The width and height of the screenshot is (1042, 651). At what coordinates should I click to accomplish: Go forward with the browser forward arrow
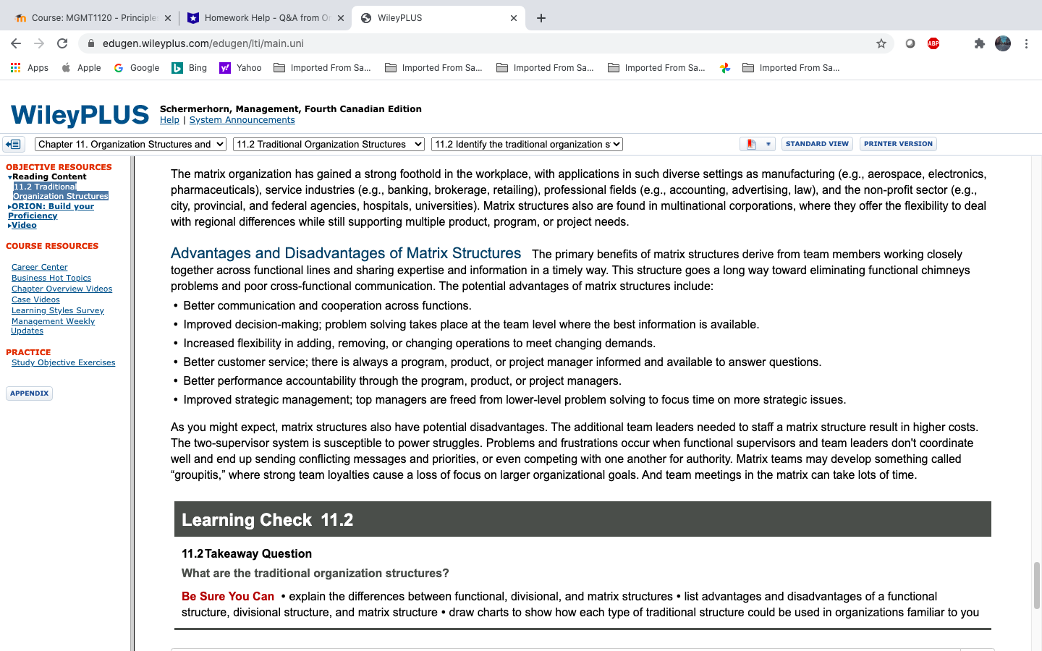(39, 43)
